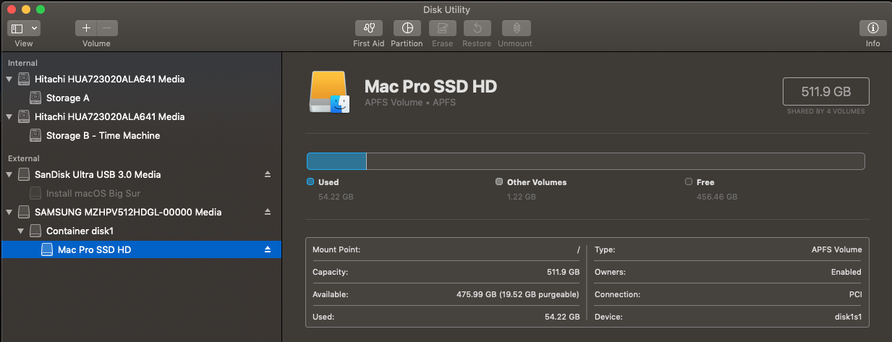Image resolution: width=892 pixels, height=342 pixels.
Task: Collapse the SanDisk Ultra USB 3.0 Media tree
Action: point(9,174)
